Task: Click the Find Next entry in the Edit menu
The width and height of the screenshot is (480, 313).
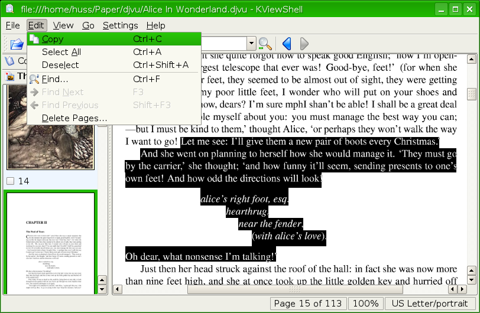Action: [114, 92]
